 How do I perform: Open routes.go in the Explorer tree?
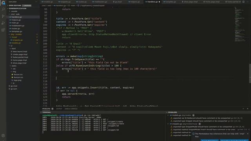click(16, 29)
